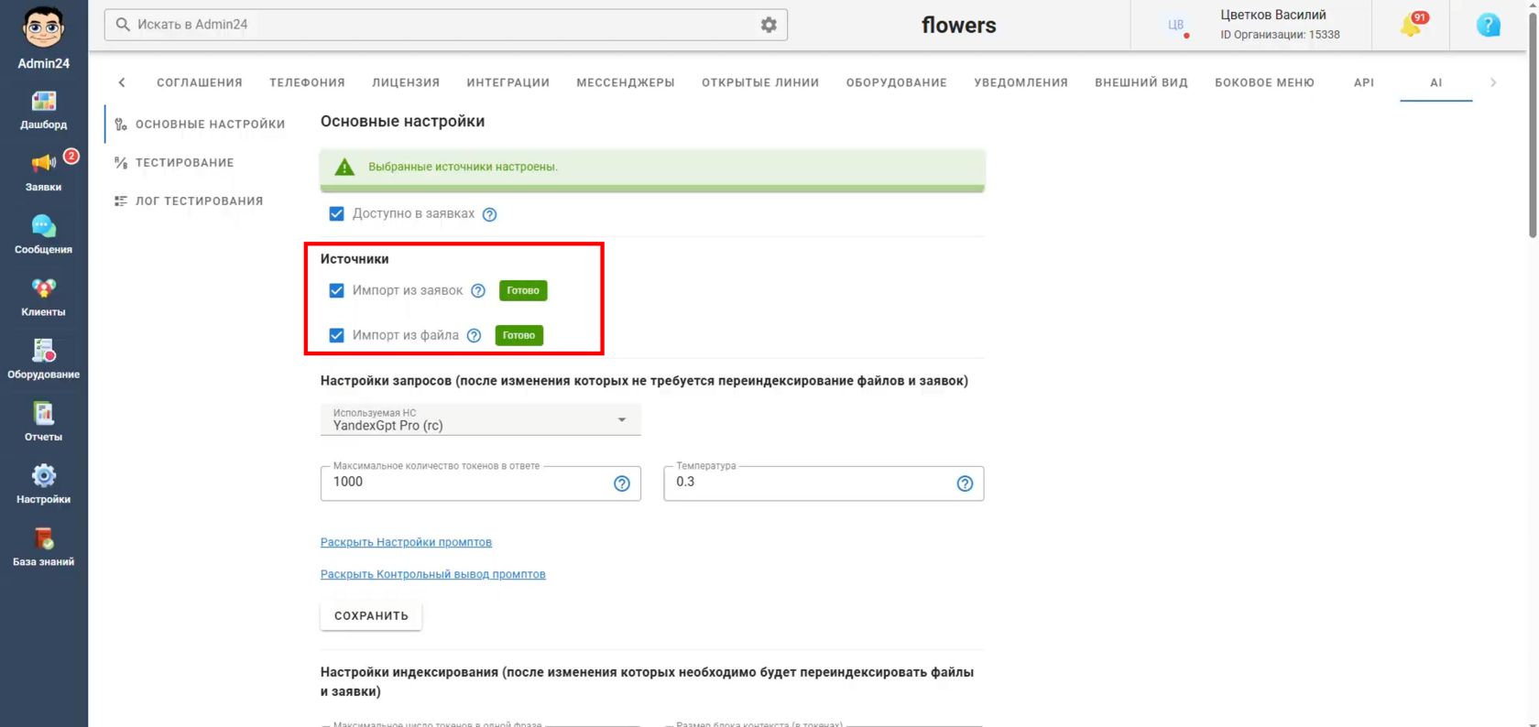
Task: Open Заявки with the megaphone icon
Action: pos(43,172)
